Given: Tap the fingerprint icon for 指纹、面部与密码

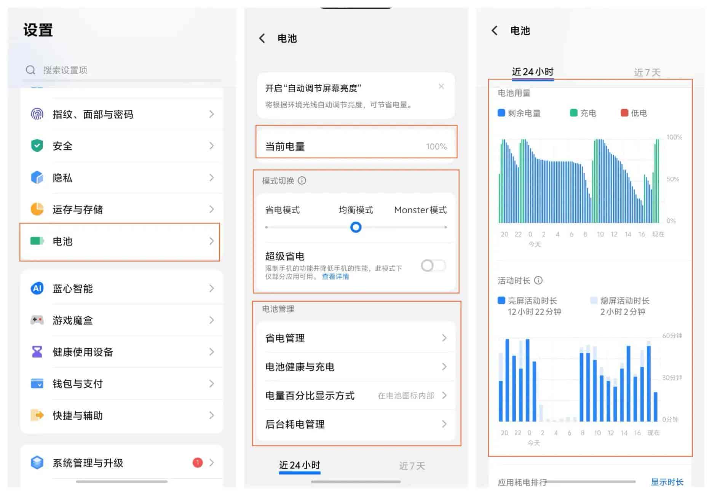Looking at the screenshot, I should [37, 114].
